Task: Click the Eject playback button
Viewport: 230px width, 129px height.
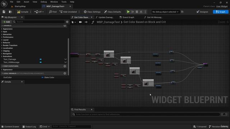Action: 141,12
